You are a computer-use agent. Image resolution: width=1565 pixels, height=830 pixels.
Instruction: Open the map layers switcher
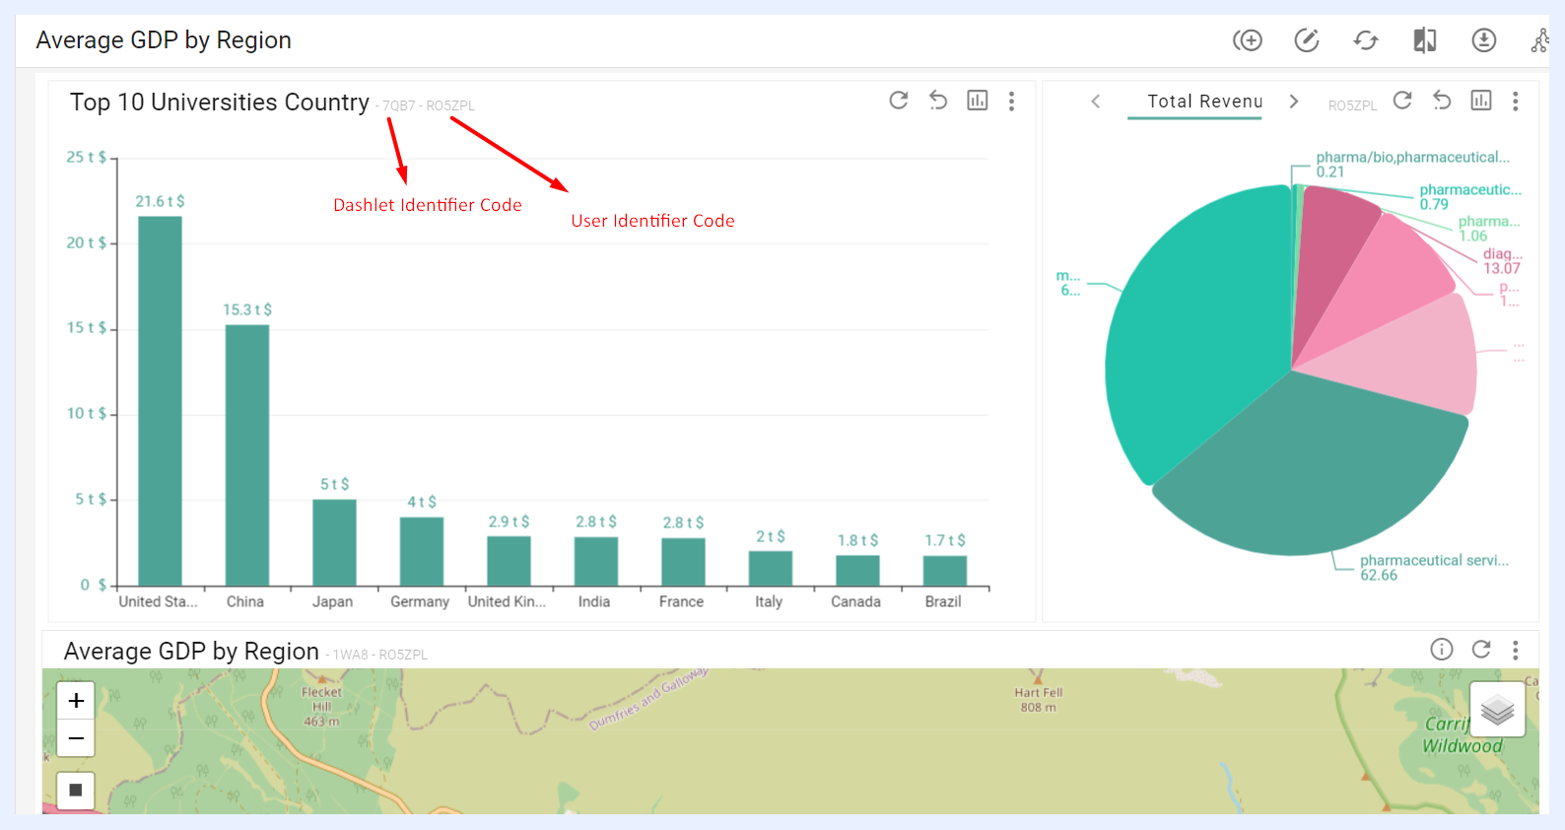pyautogui.click(x=1497, y=710)
